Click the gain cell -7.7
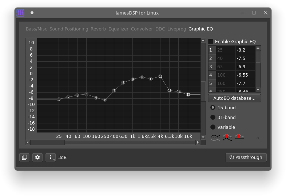The image size is (286, 196). [245, 83]
